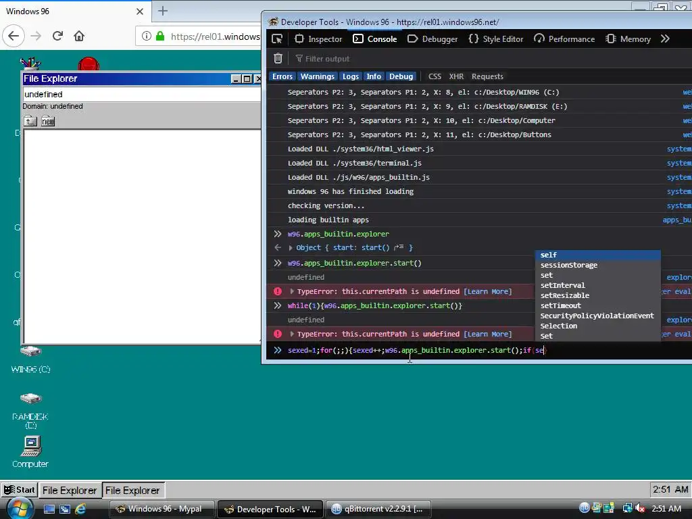Click the browser forward arrow
The image size is (692, 519).
[x=36, y=36]
